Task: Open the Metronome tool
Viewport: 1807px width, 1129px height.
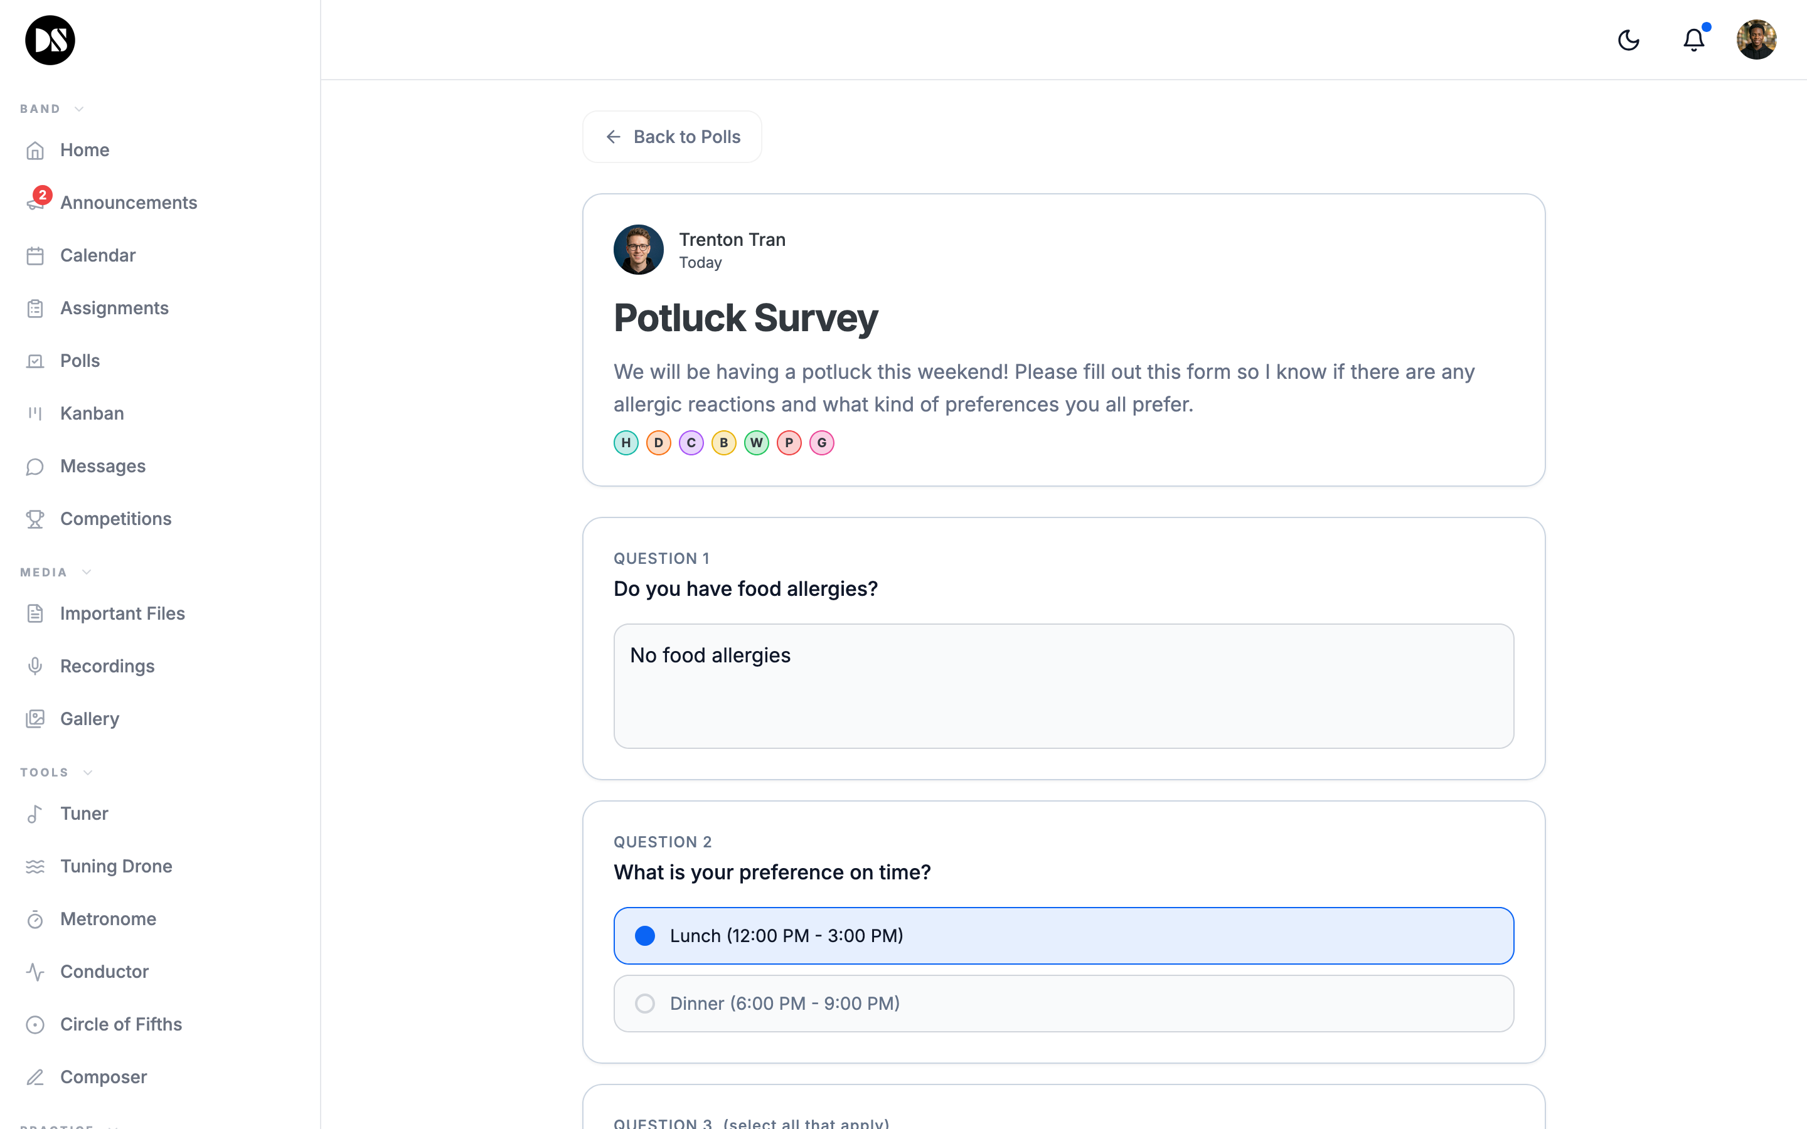Action: [x=107, y=918]
